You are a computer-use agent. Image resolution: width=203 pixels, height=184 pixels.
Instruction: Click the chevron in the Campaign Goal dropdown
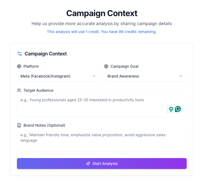181,76
